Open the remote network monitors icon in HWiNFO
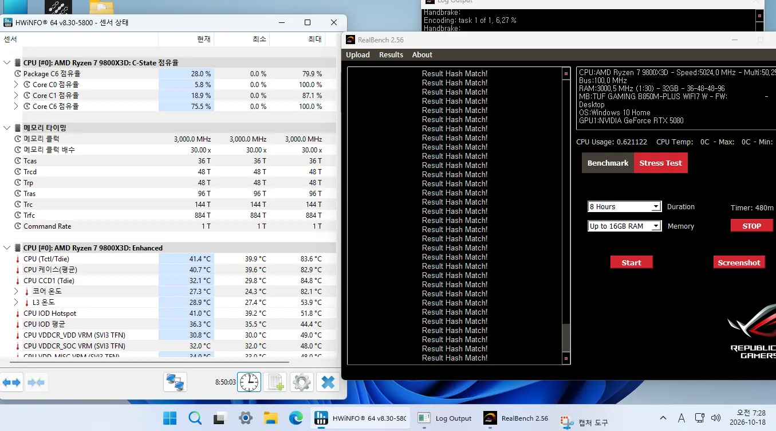 tap(175, 382)
